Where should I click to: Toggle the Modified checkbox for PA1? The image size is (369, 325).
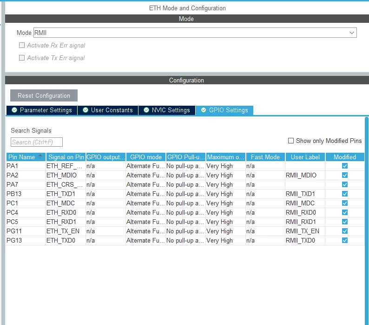click(345, 166)
